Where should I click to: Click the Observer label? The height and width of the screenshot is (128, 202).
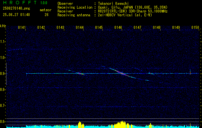click(65, 4)
